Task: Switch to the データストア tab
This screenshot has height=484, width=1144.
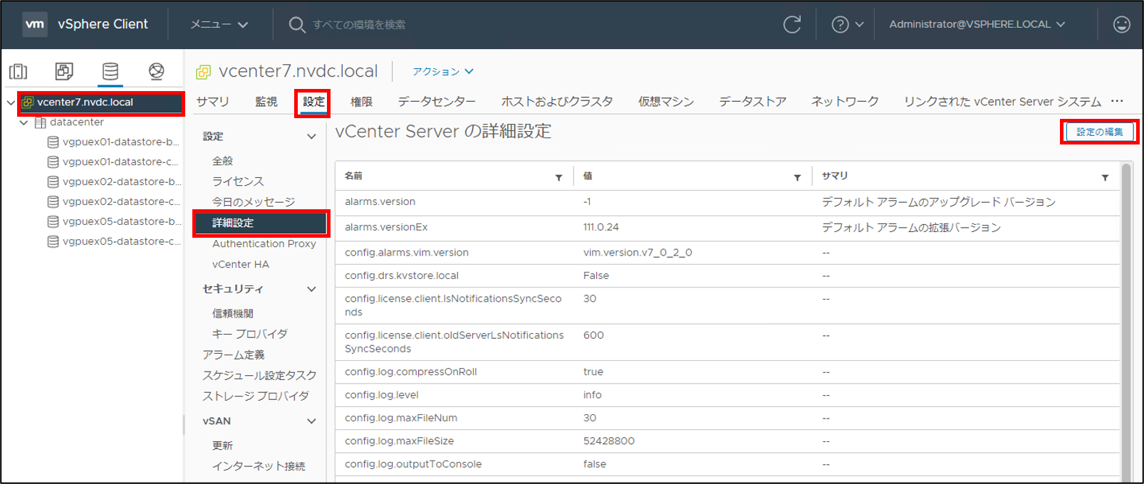Action: [x=752, y=102]
